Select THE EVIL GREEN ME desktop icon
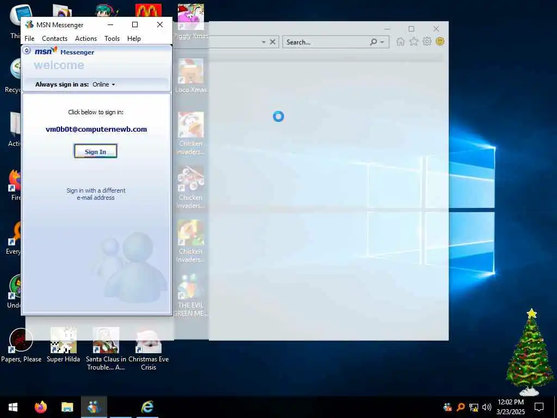The height and width of the screenshot is (418, 557). point(191,295)
